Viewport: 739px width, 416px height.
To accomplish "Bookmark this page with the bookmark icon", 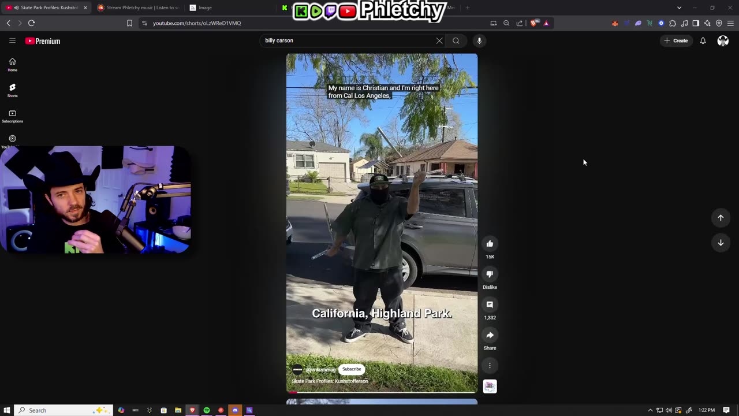I will 129,23.
